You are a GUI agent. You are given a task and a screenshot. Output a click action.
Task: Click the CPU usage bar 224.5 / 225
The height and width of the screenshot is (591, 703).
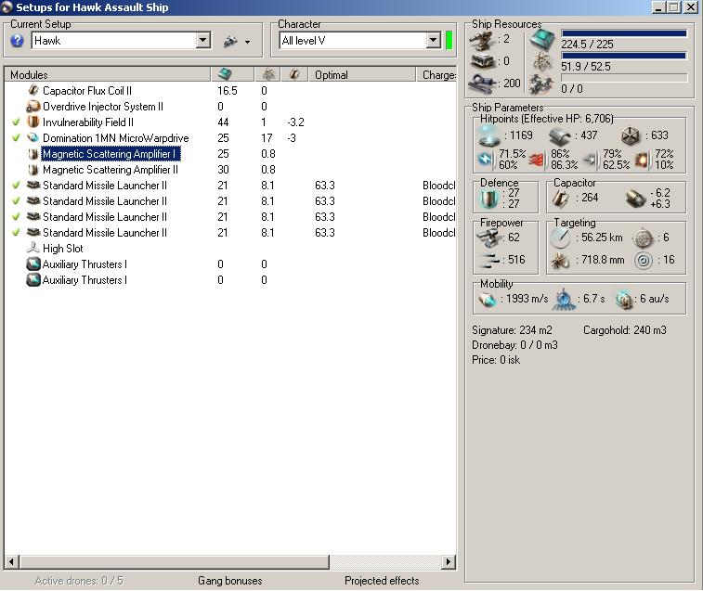tap(624, 33)
